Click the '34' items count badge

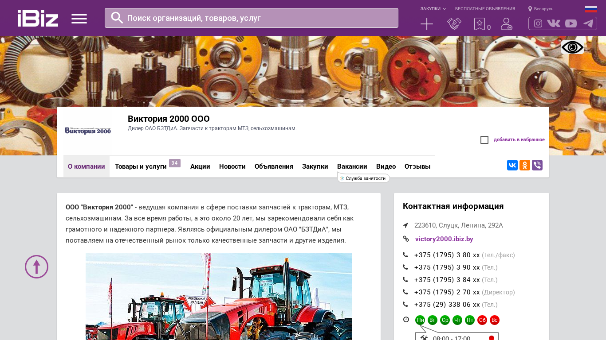pyautogui.click(x=175, y=163)
